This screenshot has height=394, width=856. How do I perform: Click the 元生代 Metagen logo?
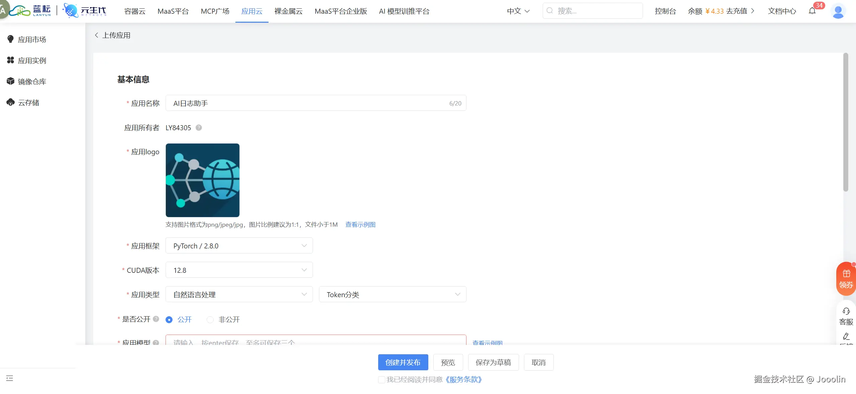85,11
